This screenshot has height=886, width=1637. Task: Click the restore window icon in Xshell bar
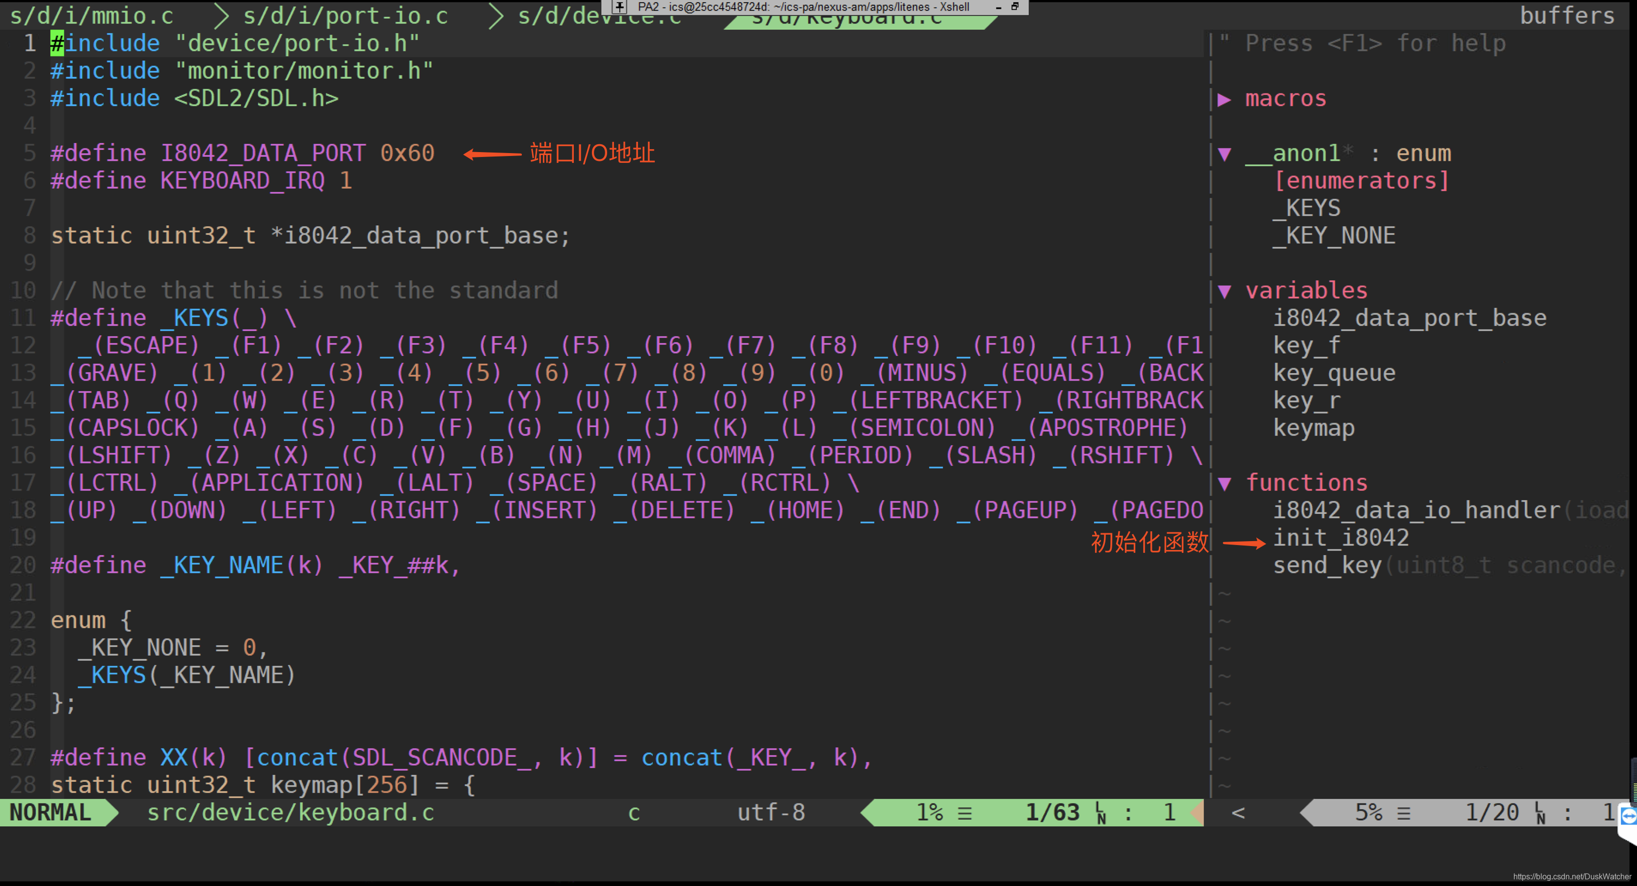point(1014,7)
